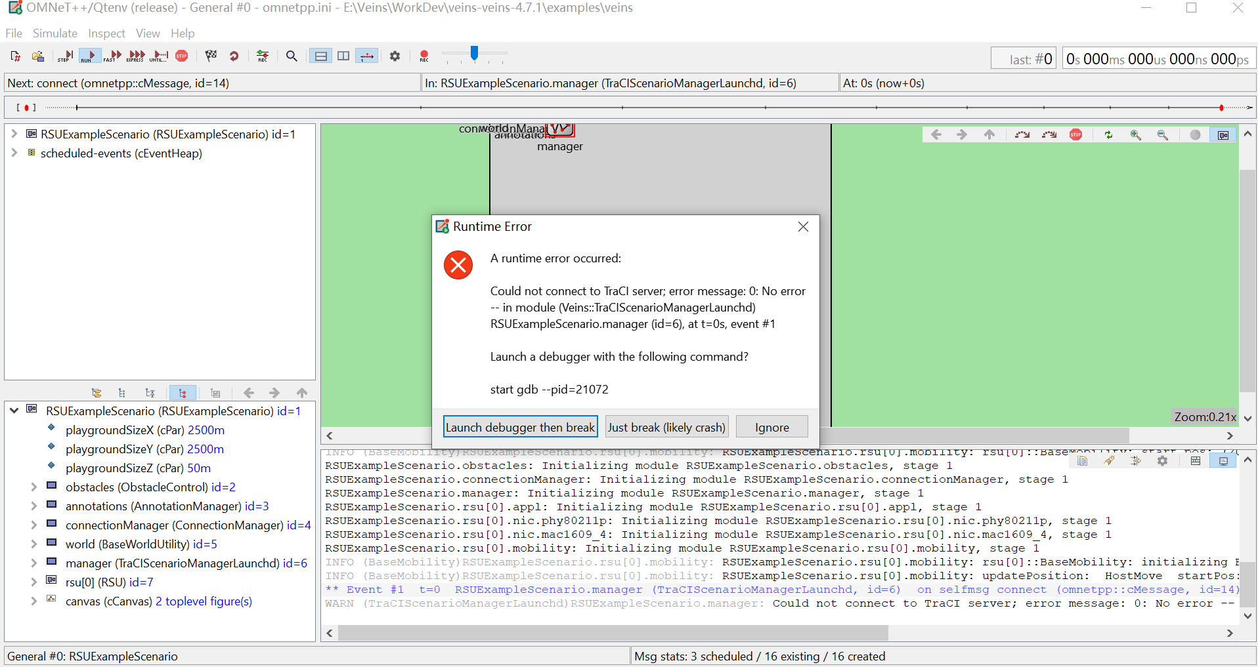Switch inspector to flat mode icon
Image resolution: width=1258 pixels, height=667 pixels.
122,393
